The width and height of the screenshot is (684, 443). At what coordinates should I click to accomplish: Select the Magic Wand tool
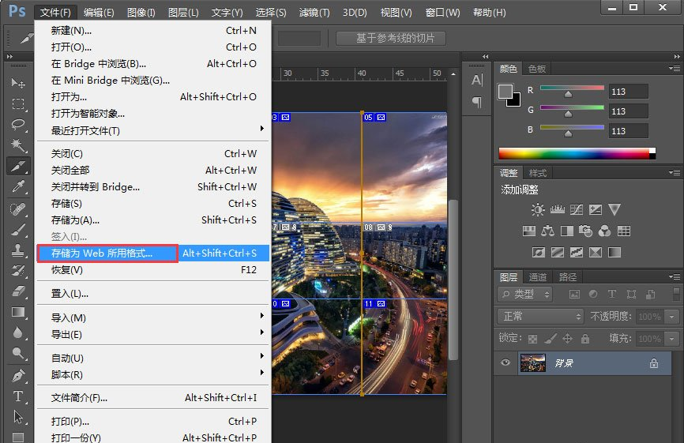18,145
